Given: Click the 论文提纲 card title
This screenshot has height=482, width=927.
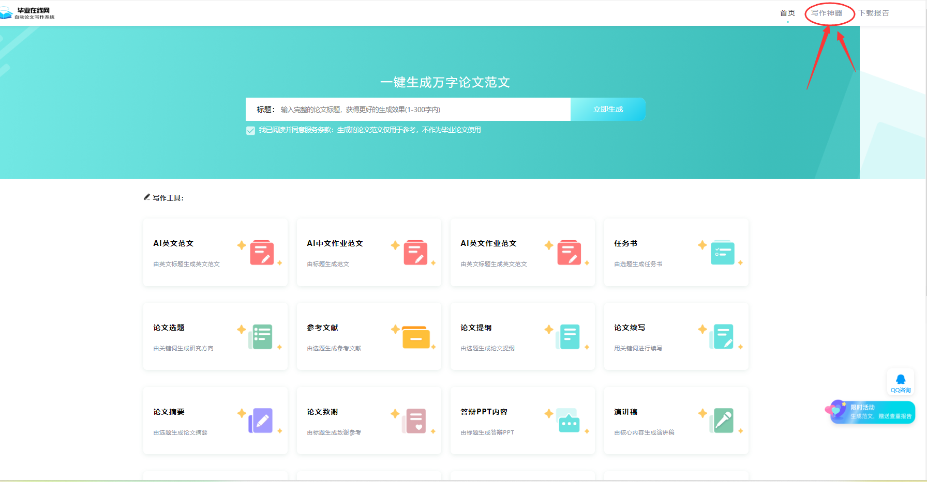Looking at the screenshot, I should (476, 328).
